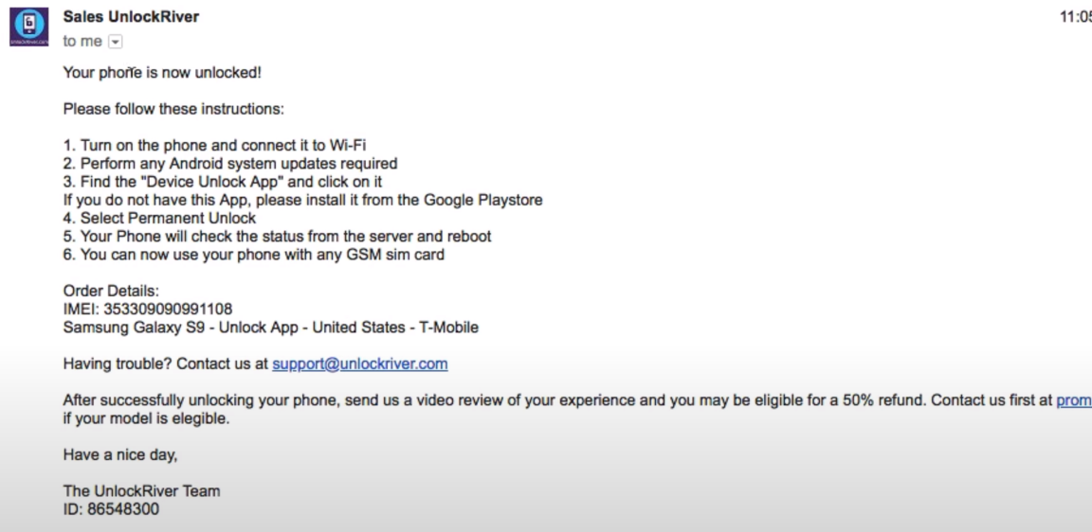This screenshot has height=532, width=1092.
Task: Click the UnlockRiver sender avatar icon
Action: [x=28, y=27]
